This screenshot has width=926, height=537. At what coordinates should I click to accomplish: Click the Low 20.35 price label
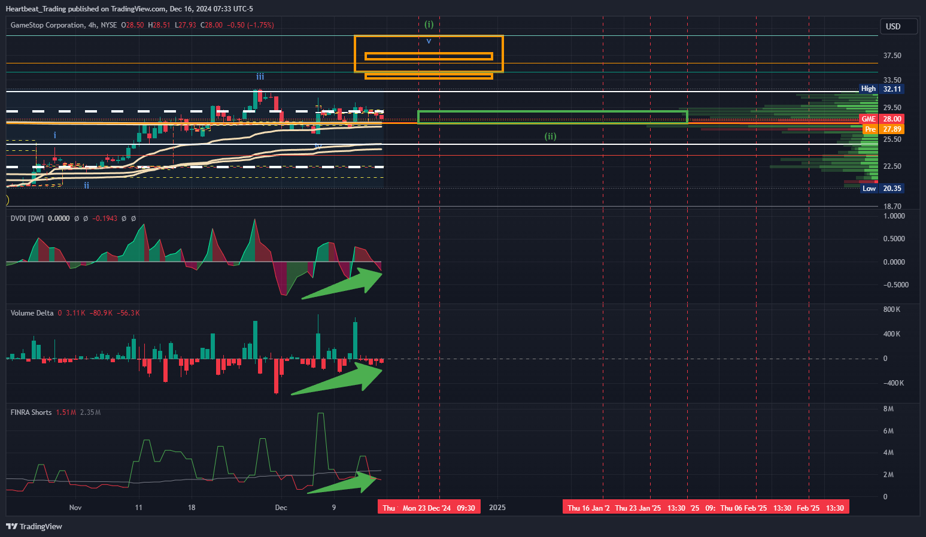[x=882, y=189]
